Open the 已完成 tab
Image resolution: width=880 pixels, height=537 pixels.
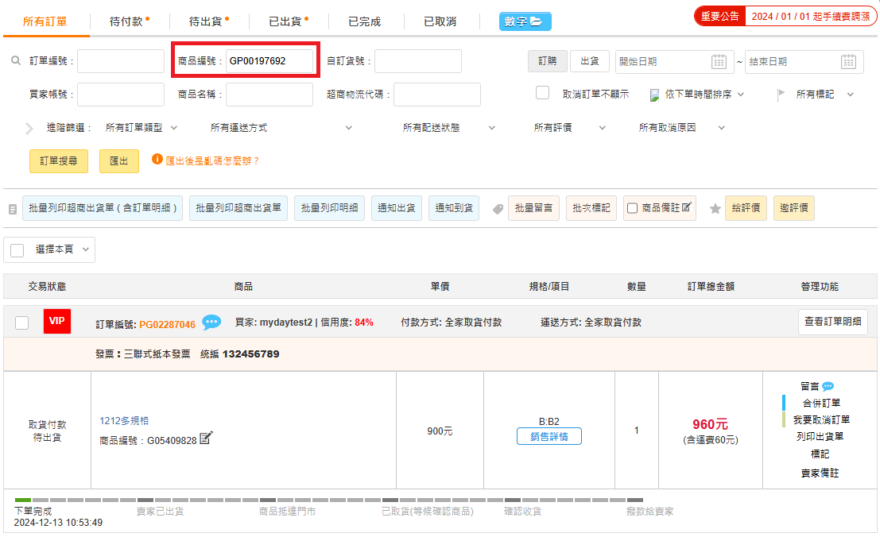[x=364, y=21]
